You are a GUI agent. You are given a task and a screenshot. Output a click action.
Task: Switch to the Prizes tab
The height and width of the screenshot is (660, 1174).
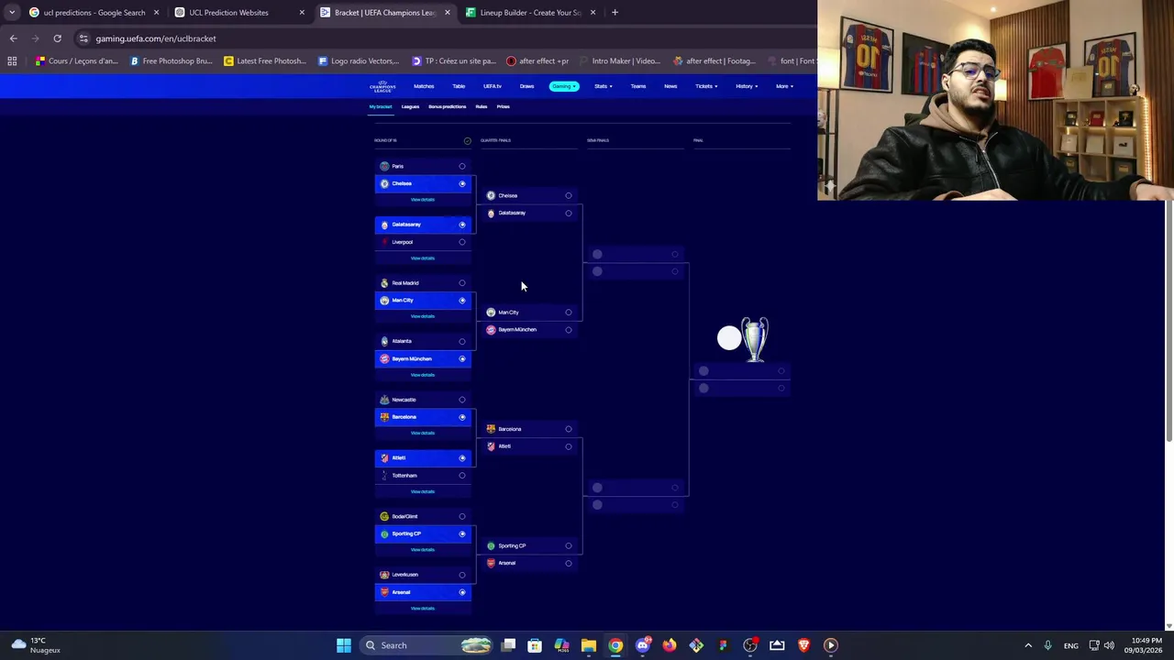point(503,107)
